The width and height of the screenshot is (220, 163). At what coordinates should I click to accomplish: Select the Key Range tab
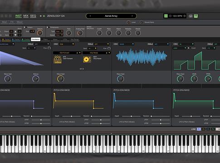click(74, 39)
